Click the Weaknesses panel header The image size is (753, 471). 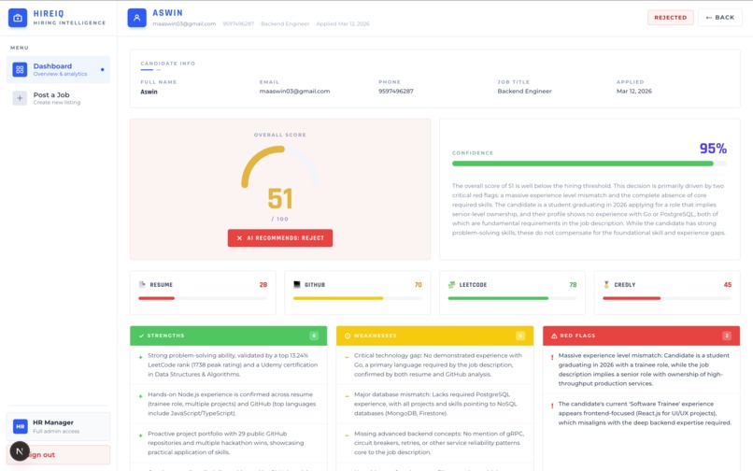tap(434, 335)
